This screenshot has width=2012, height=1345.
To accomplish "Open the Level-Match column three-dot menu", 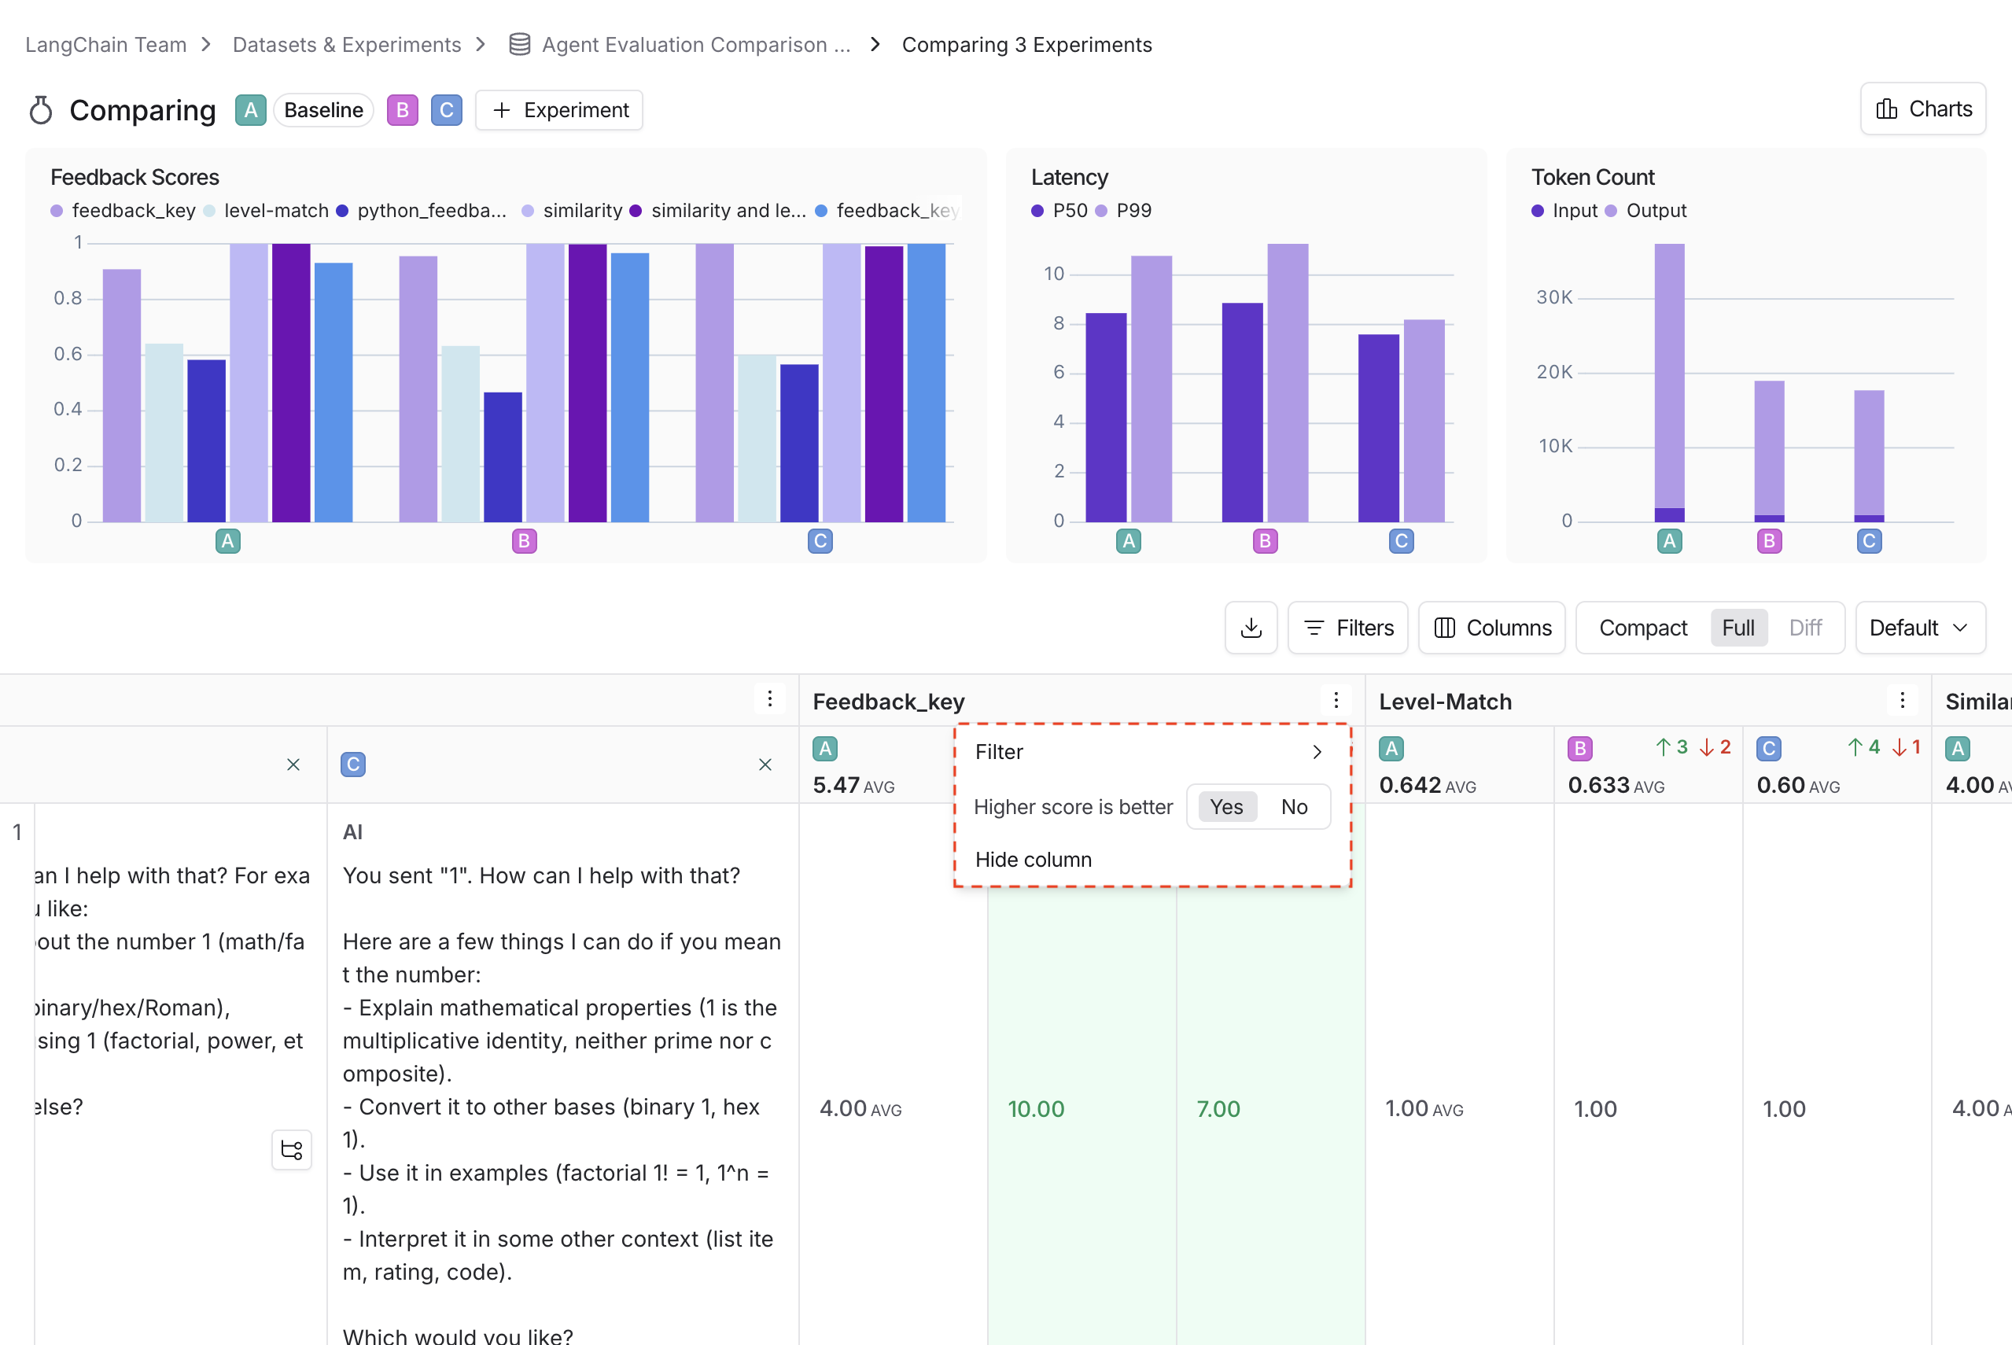I will 1902,700.
